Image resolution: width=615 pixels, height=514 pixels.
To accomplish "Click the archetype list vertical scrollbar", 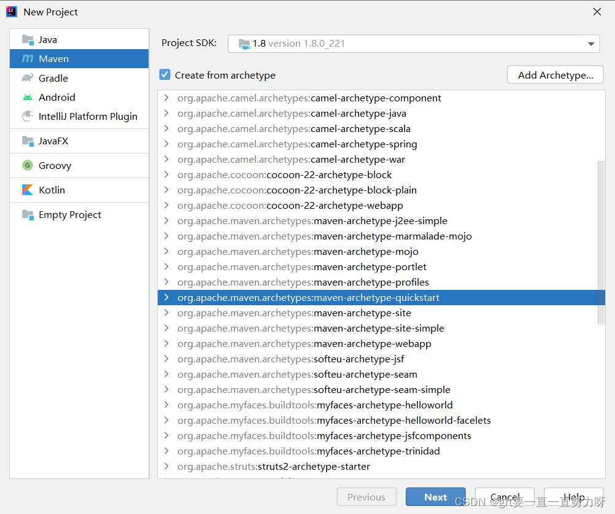I will [601, 243].
